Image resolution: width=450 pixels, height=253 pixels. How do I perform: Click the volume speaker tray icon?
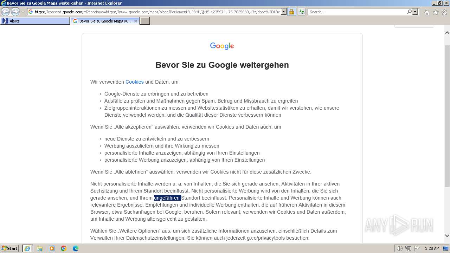point(400,248)
